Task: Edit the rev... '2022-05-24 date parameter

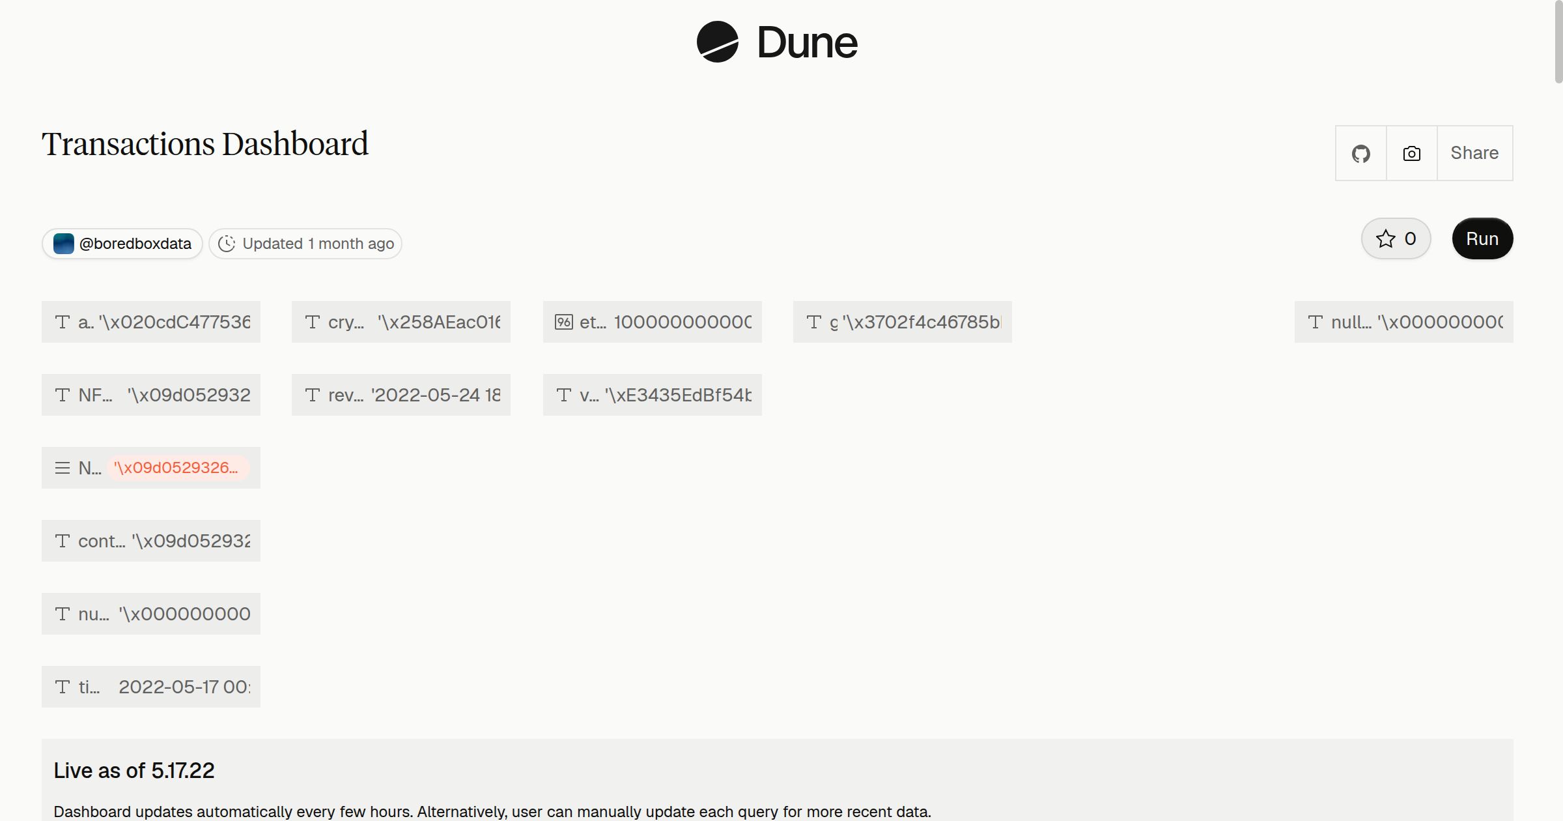Action: pyautogui.click(x=401, y=395)
